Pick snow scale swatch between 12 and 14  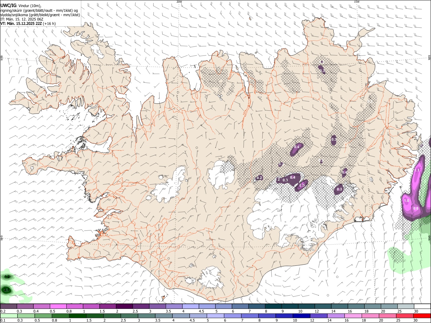323,306
